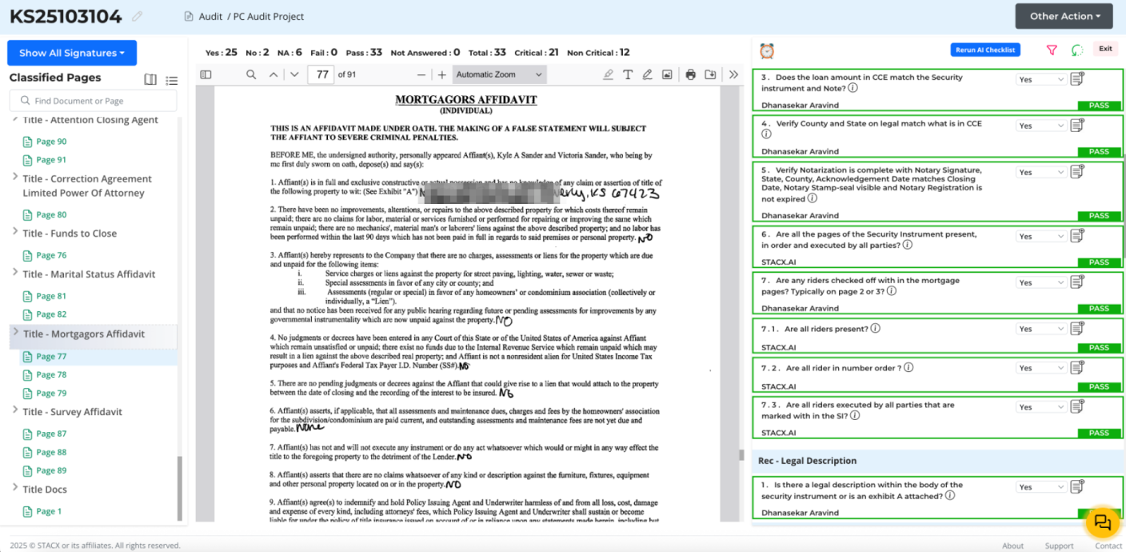The width and height of the screenshot is (1126, 552).
Task: Open the answer dropdown for question 5
Action: tap(1040, 172)
